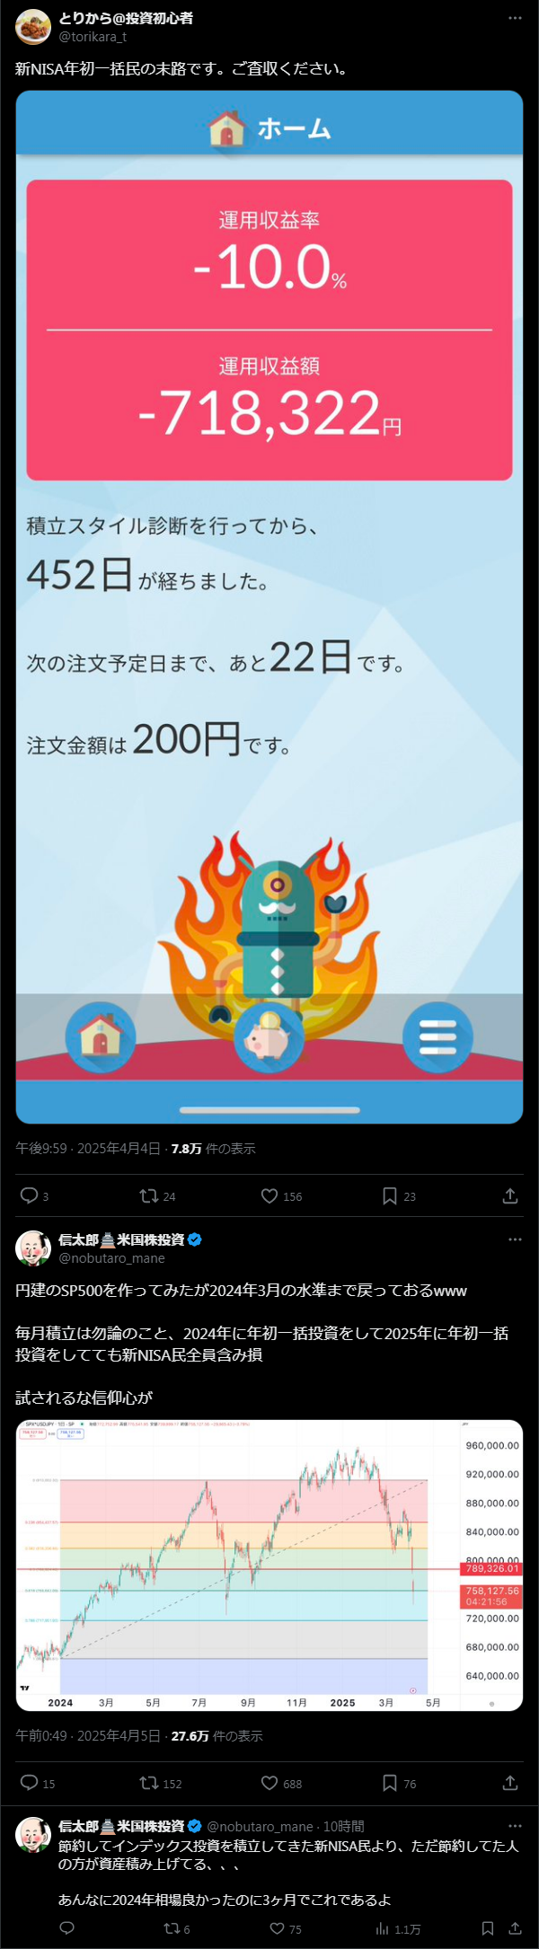539x1949 pixels.
Task: Like the torikara_t tweet with 156 likes
Action: [x=269, y=1195]
